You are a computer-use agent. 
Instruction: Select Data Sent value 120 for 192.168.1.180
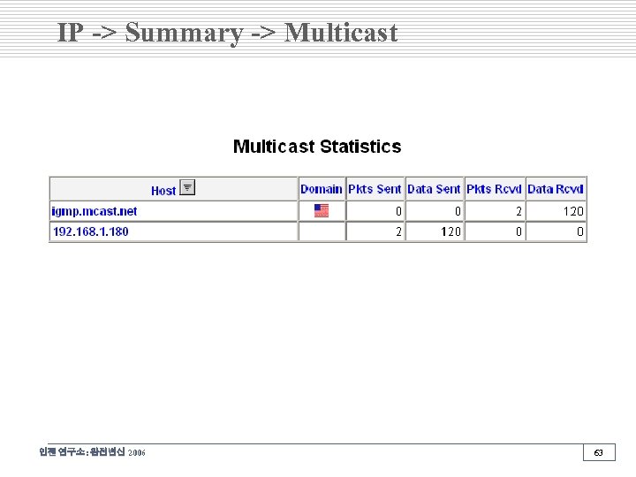point(450,231)
